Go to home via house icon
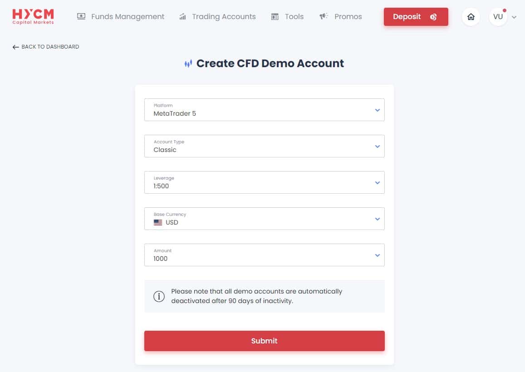 click(x=471, y=17)
